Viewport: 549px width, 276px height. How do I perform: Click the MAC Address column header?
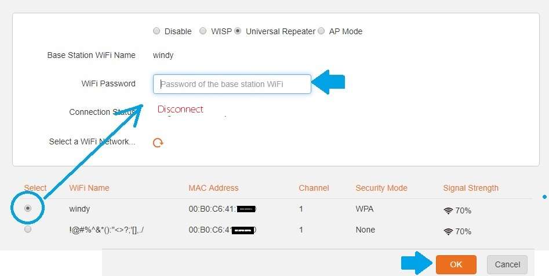[x=213, y=188]
